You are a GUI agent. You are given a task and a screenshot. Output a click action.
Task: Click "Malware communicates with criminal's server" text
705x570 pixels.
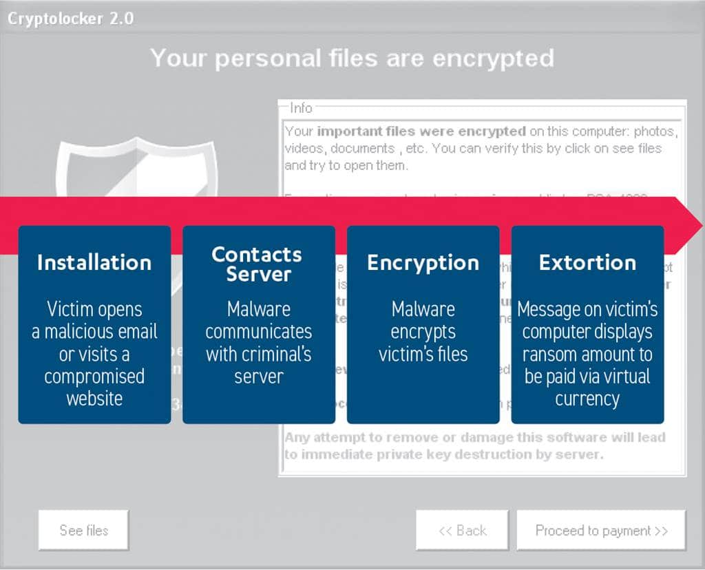[258, 342]
